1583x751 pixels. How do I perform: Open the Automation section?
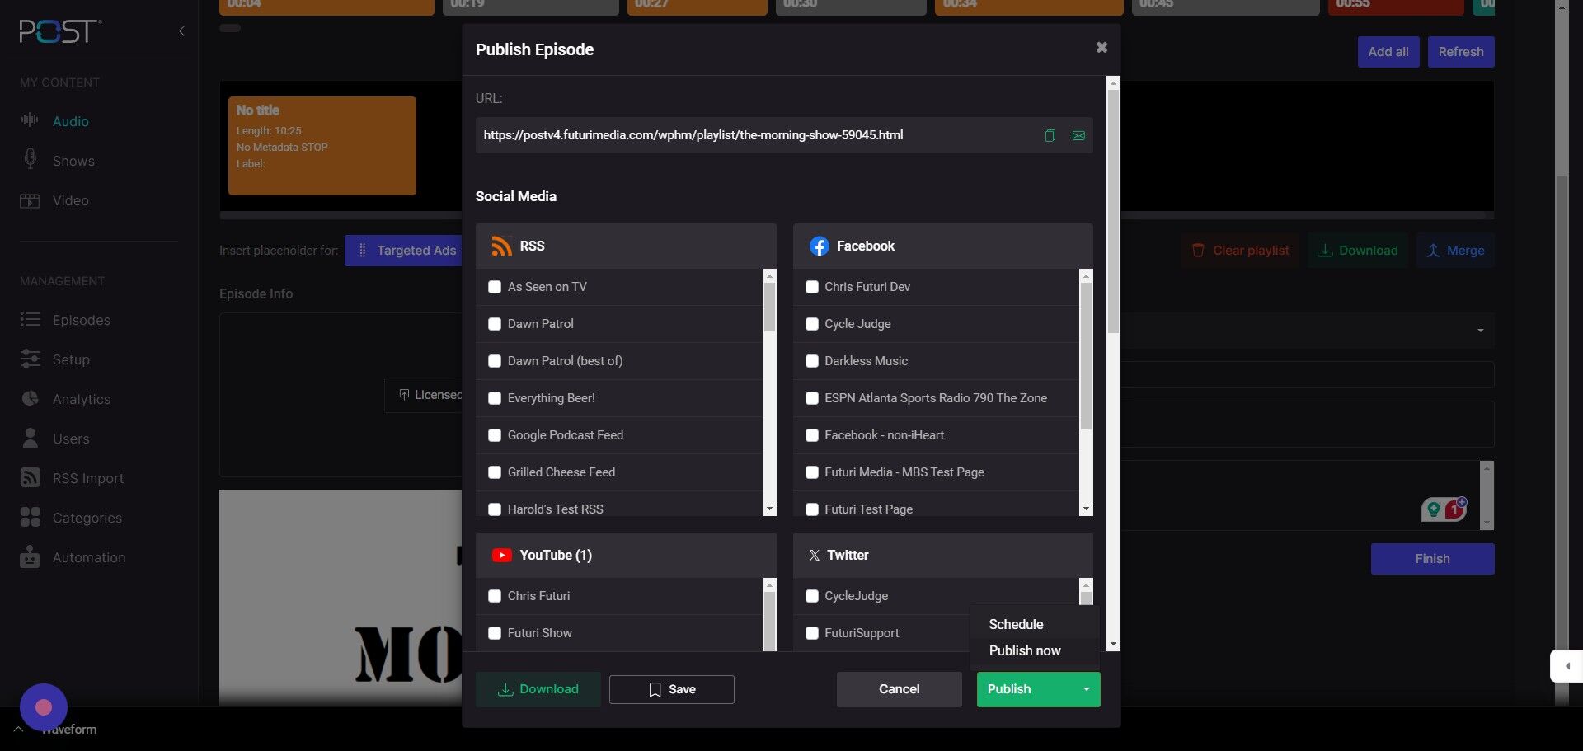point(88,557)
